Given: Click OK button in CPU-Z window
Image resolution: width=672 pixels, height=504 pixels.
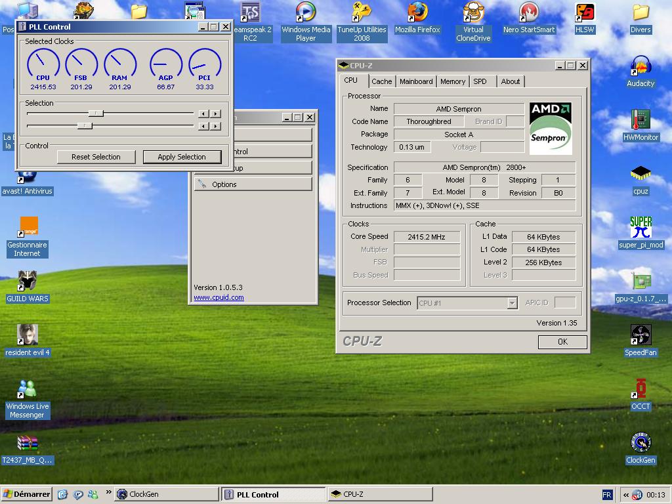Looking at the screenshot, I should click(562, 341).
